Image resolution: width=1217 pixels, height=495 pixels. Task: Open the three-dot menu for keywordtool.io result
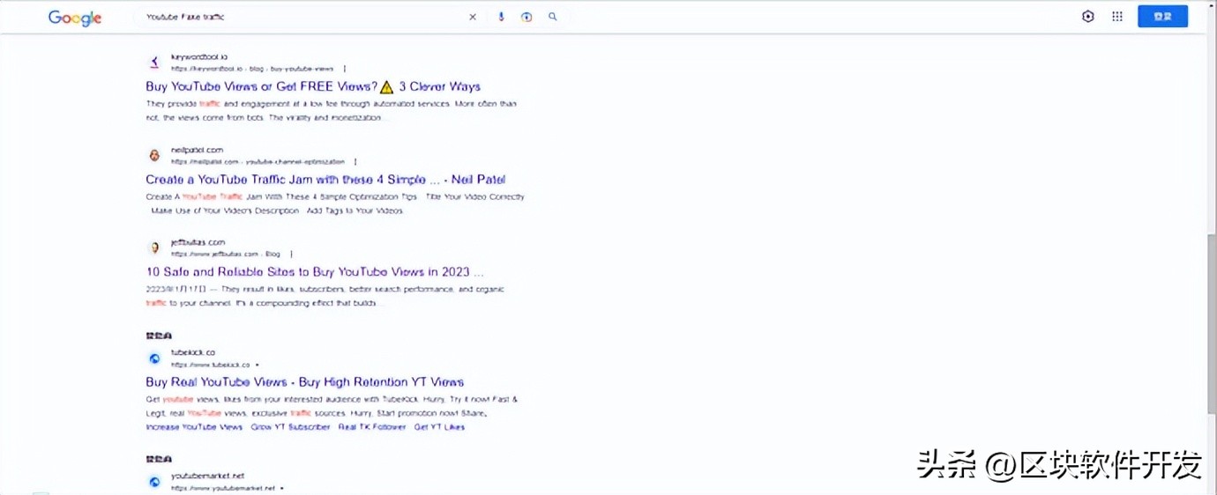click(x=345, y=69)
